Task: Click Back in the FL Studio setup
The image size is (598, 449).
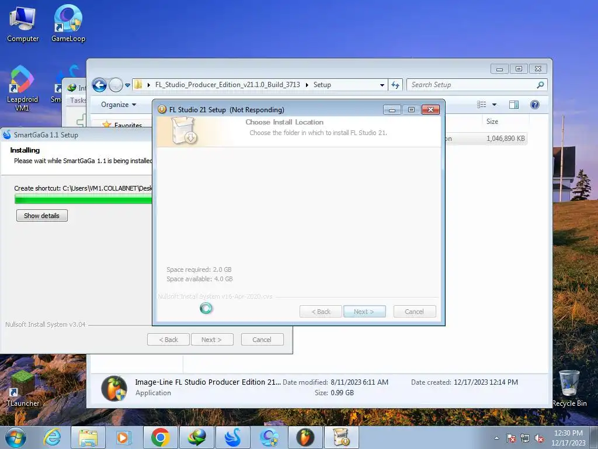Action: point(321,312)
